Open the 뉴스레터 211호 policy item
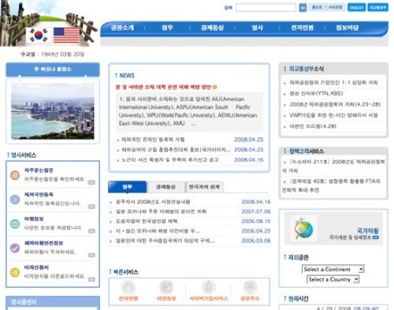The height and width of the screenshot is (310, 394). click(333, 166)
